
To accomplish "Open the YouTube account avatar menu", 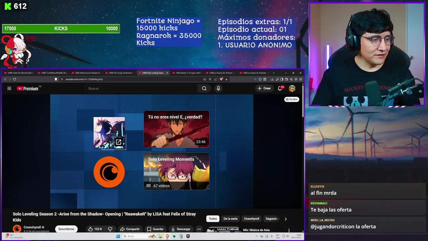I will point(292,88).
